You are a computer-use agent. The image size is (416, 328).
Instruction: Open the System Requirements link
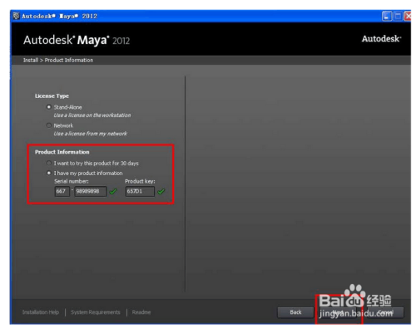[x=96, y=312]
